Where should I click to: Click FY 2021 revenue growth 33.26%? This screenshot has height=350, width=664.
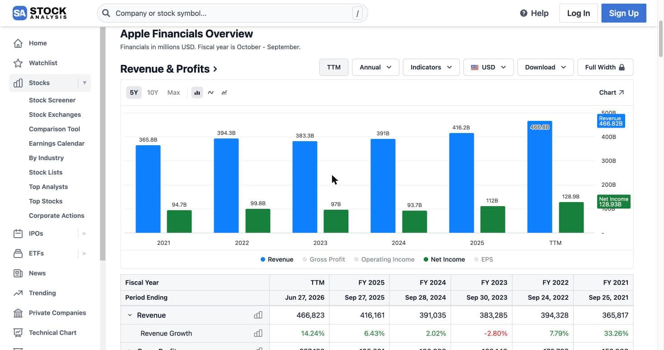615,333
